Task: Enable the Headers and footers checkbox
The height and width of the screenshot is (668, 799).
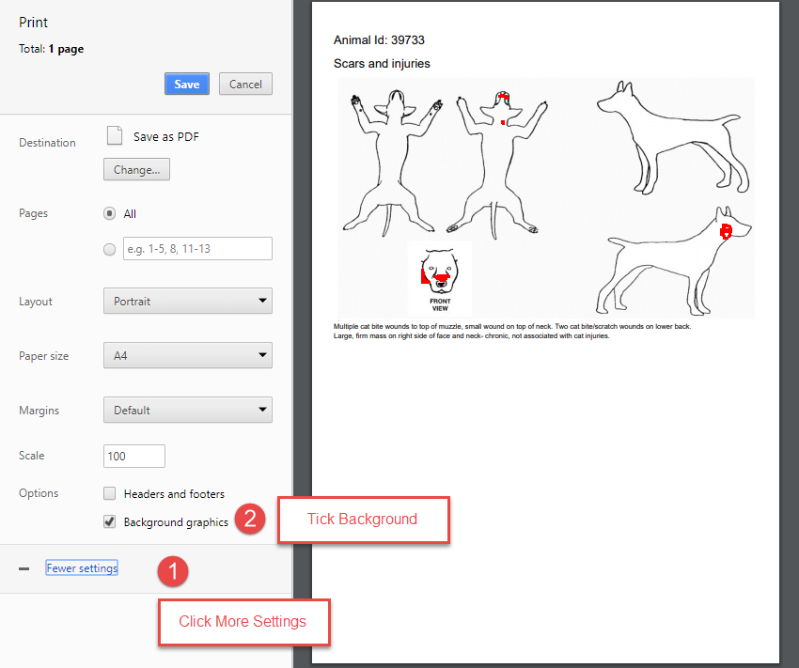Action: click(x=110, y=493)
